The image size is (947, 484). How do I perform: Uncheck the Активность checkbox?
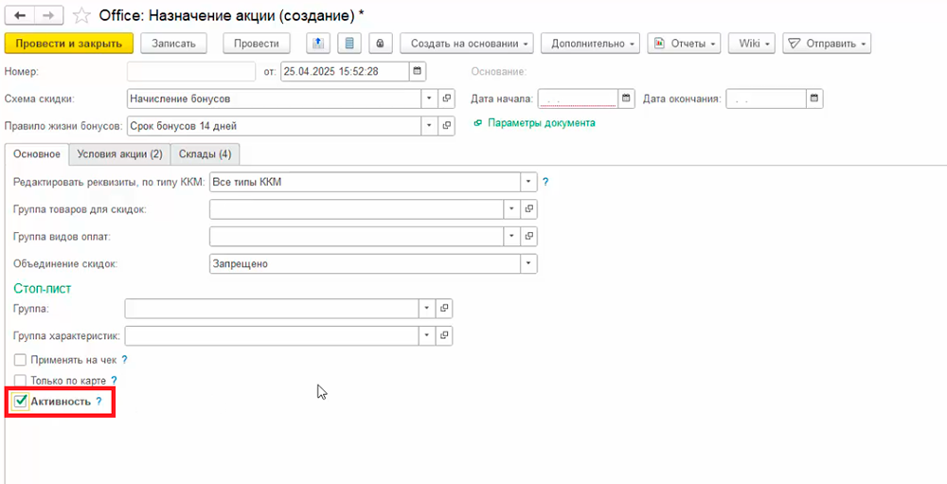coord(21,402)
